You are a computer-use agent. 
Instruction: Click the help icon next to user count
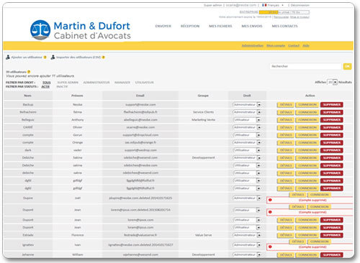click(29, 72)
